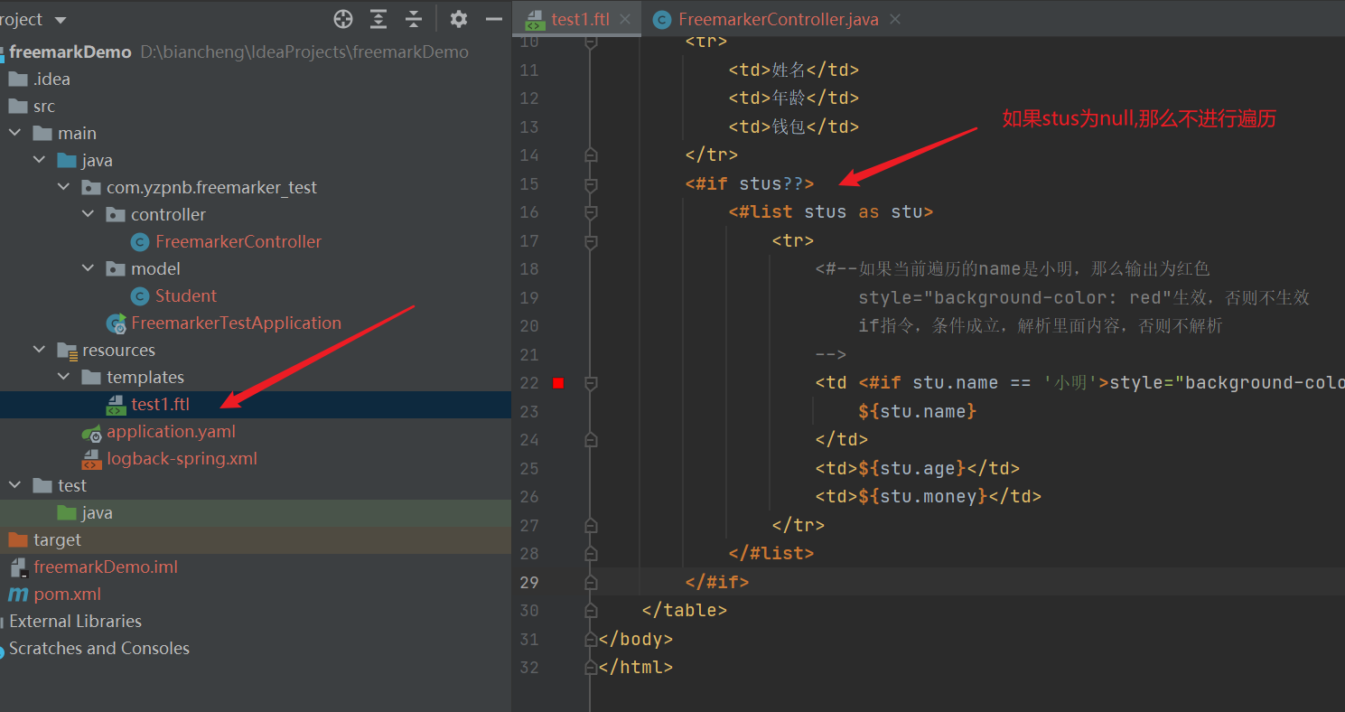Click the application.yaml Spring config icon
Screen dimensions: 1345x712
click(92, 432)
